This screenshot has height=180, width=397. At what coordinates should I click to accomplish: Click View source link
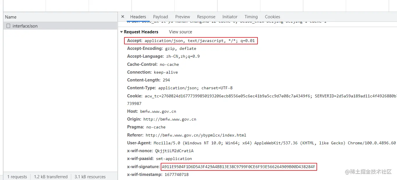(180, 32)
